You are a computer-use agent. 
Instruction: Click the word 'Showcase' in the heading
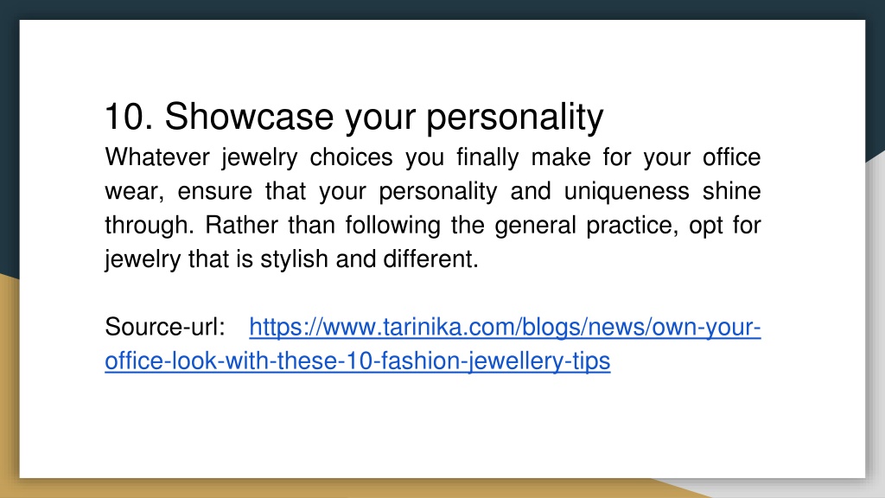coord(249,117)
